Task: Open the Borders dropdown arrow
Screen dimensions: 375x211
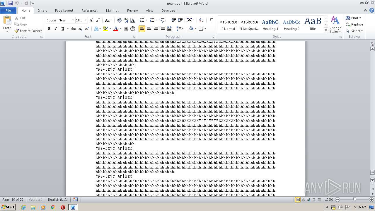Action: point(205,29)
